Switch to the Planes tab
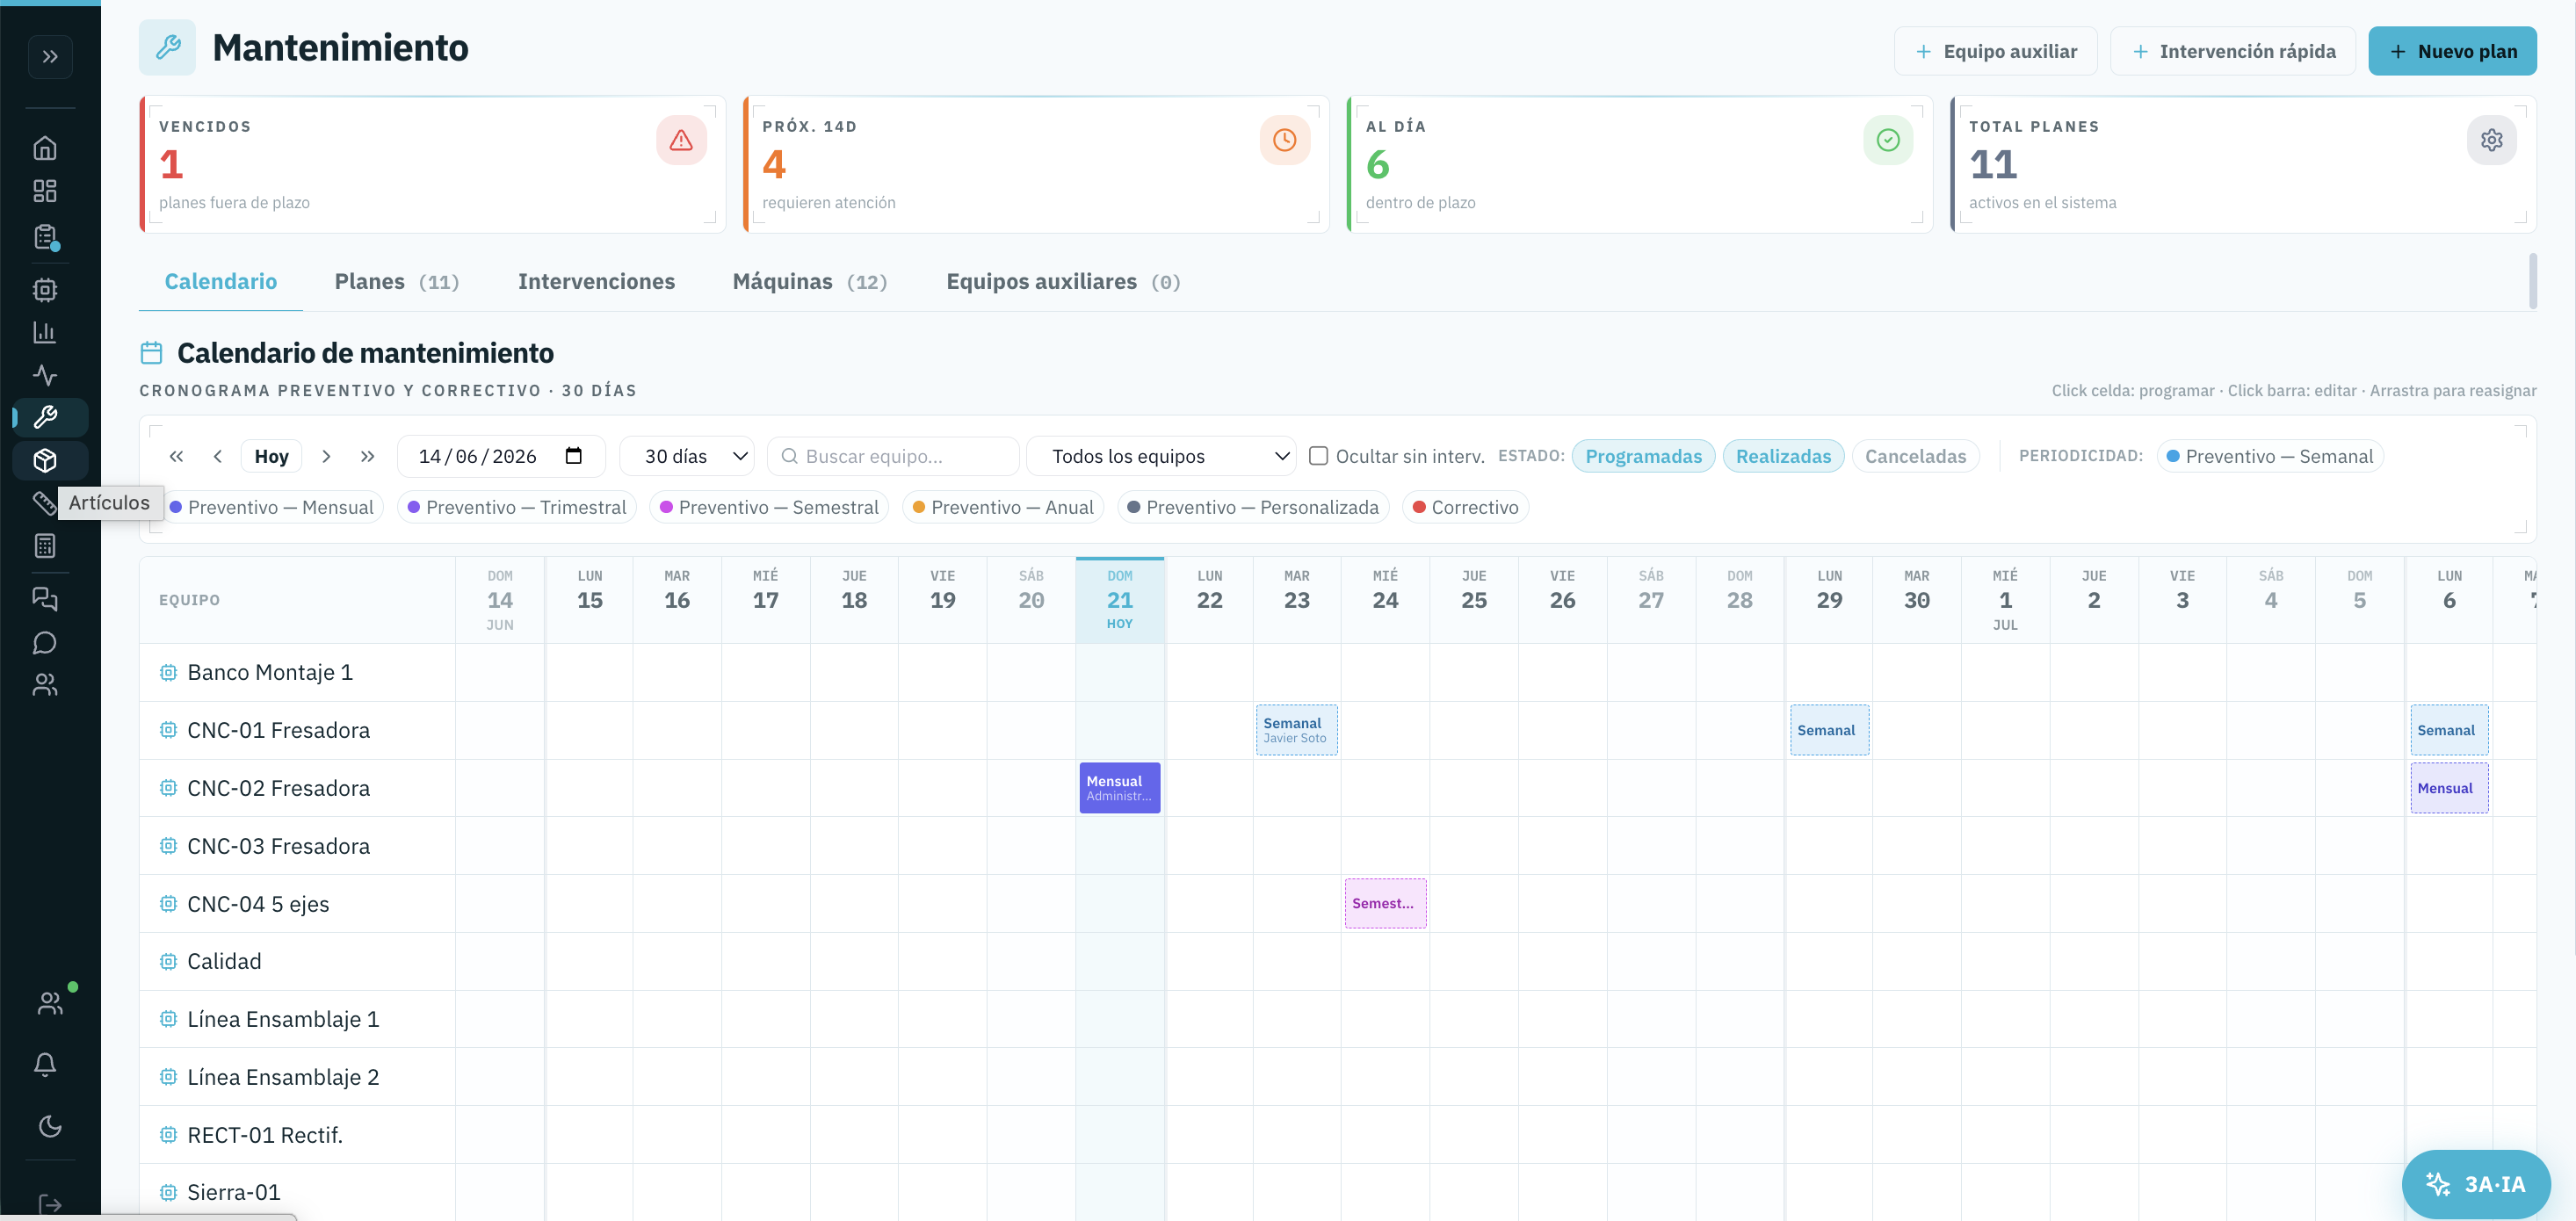Image resolution: width=2576 pixels, height=1221 pixels. pos(397,281)
